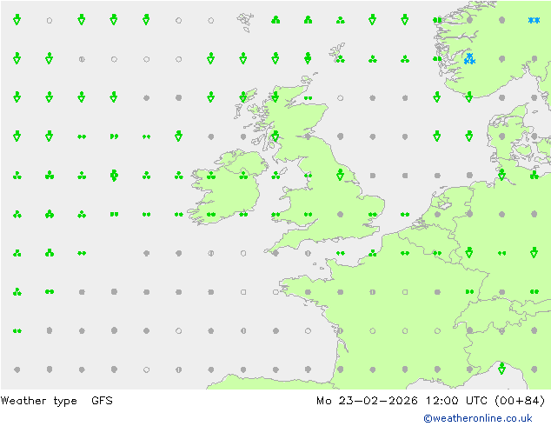Click the green rain symbol over East Anglia
Screen dimensions: 551x426
(373, 214)
